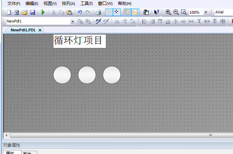Click the horizontal scrollbar left arrow
This screenshot has width=233, height=154.
[6, 135]
